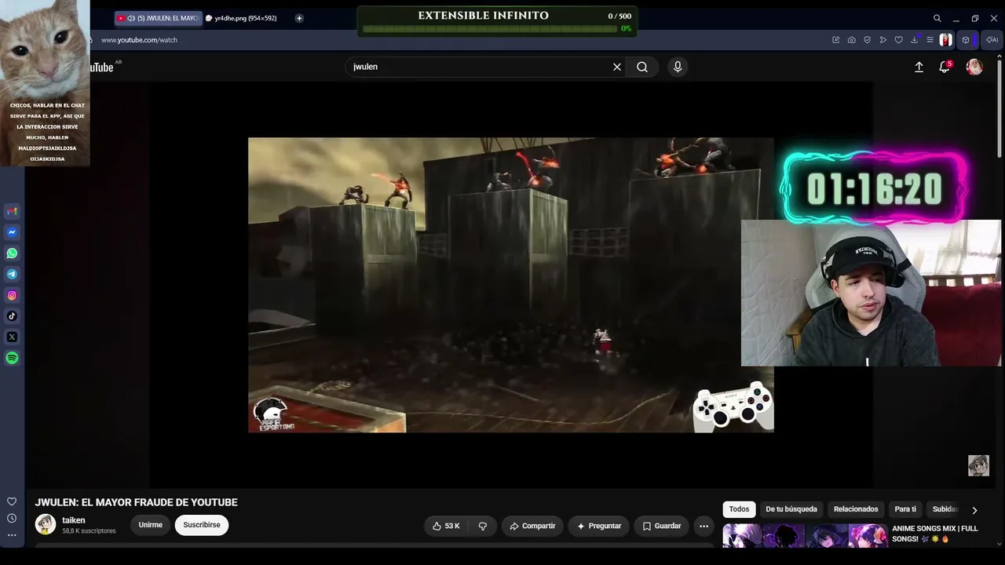
Task: Open 'ANIME SONGS MIX | FULL SONGS!' title
Action: pos(935,534)
